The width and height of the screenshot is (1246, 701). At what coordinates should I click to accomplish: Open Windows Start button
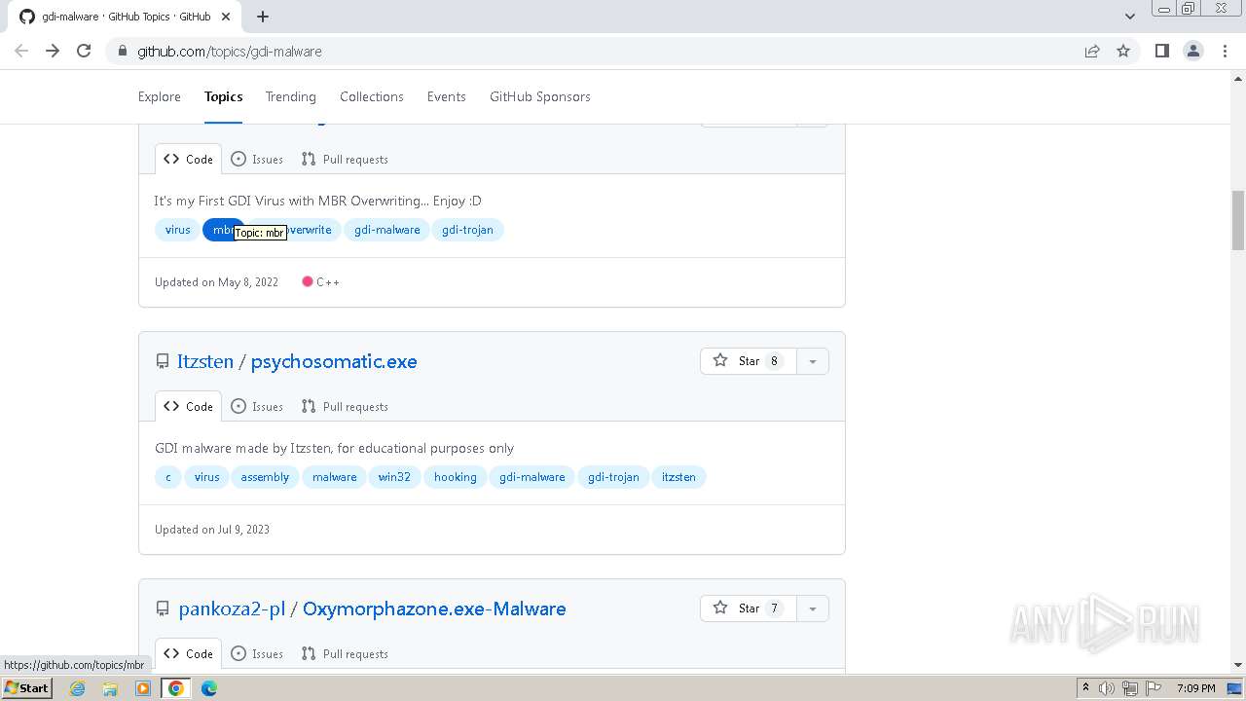pyautogui.click(x=27, y=688)
